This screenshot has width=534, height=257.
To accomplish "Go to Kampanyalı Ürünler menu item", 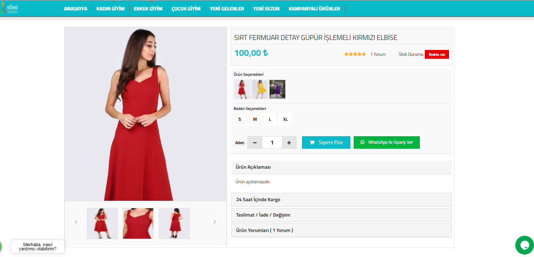I will (x=314, y=8).
